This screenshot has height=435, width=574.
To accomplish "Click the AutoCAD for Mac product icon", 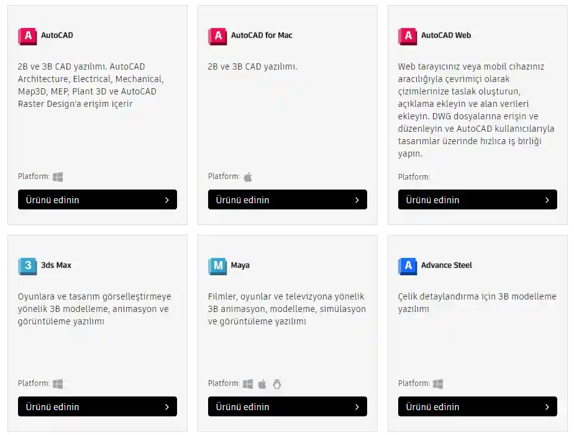I will coord(217,36).
